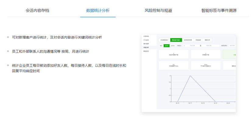Image resolution: width=252 pixels, height=118 pixels.
Task: Click the 新增客户数 stat card
Action: 206,54
